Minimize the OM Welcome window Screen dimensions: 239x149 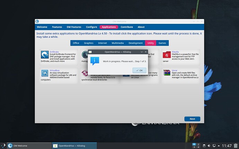(x=194, y=21)
